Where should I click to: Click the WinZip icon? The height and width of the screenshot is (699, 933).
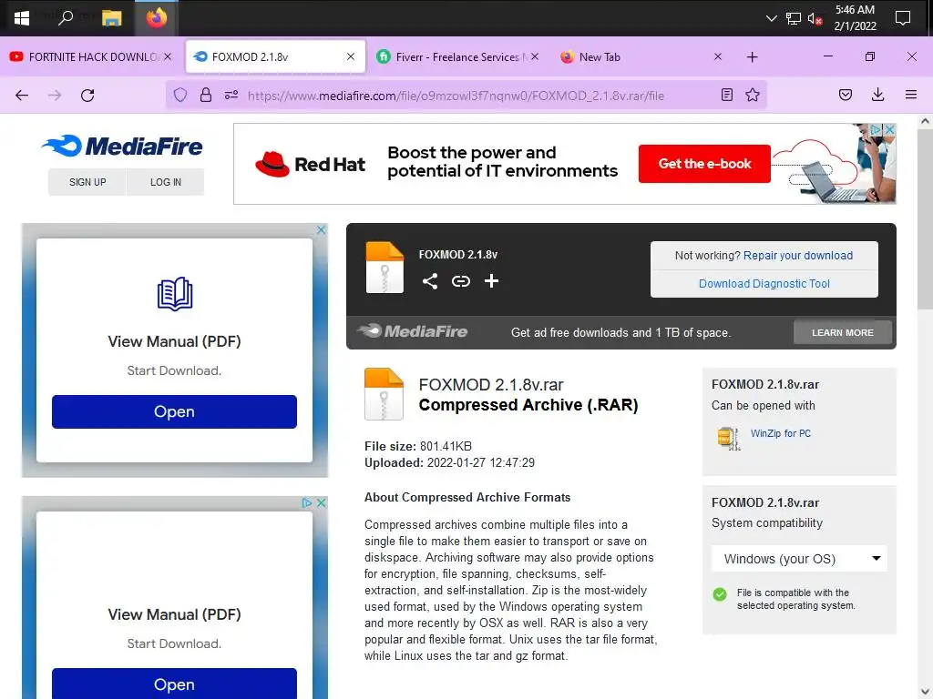click(728, 439)
